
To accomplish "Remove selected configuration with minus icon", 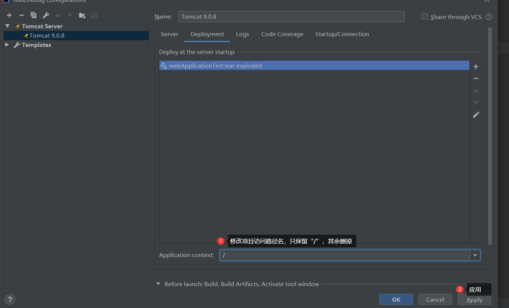I will click(x=22, y=15).
